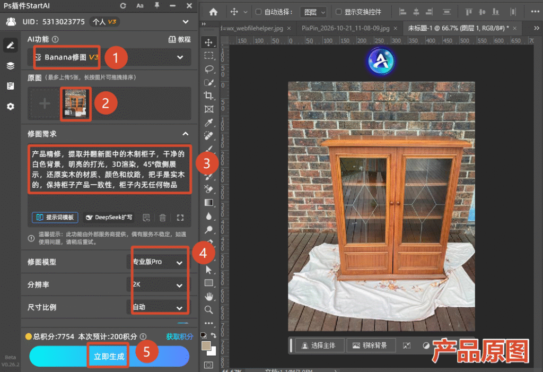Open Move tool preset dropdown arrow

[x=245, y=12]
